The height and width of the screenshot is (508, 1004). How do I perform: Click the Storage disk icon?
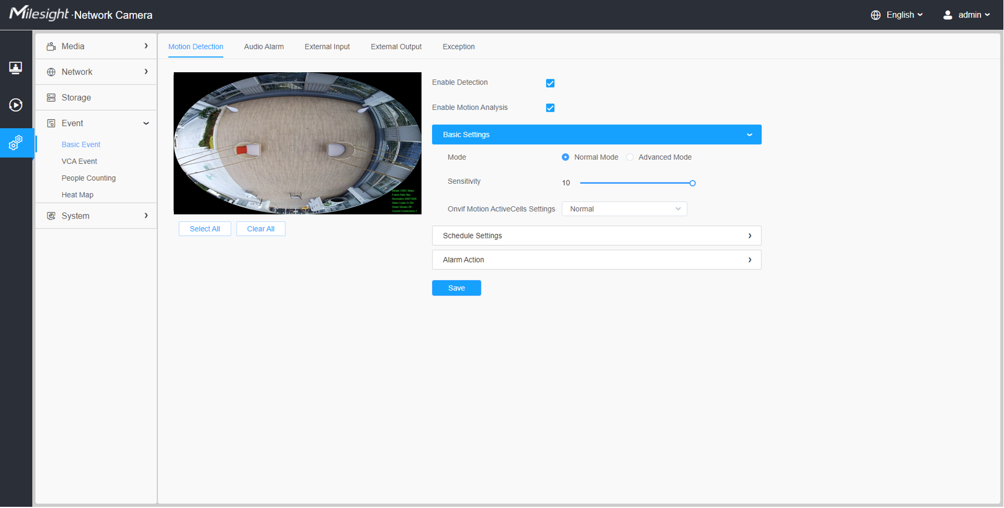point(51,97)
